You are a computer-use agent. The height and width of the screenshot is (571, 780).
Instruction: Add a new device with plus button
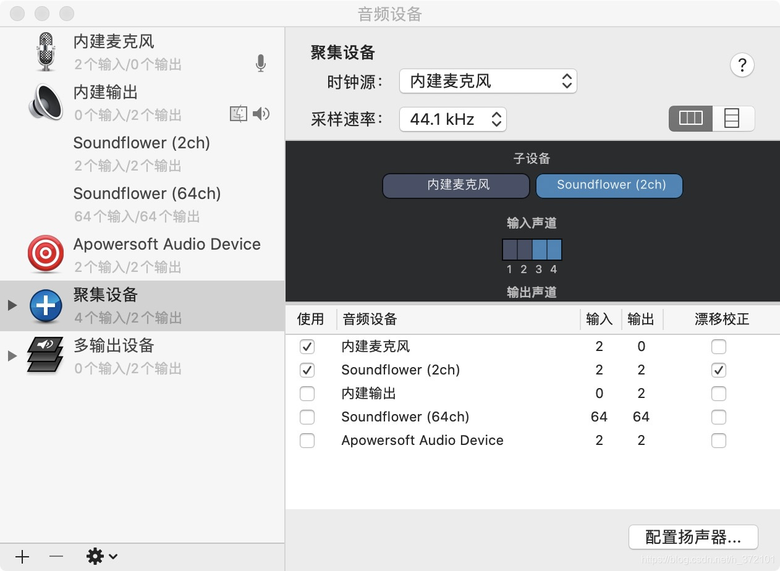pos(22,557)
